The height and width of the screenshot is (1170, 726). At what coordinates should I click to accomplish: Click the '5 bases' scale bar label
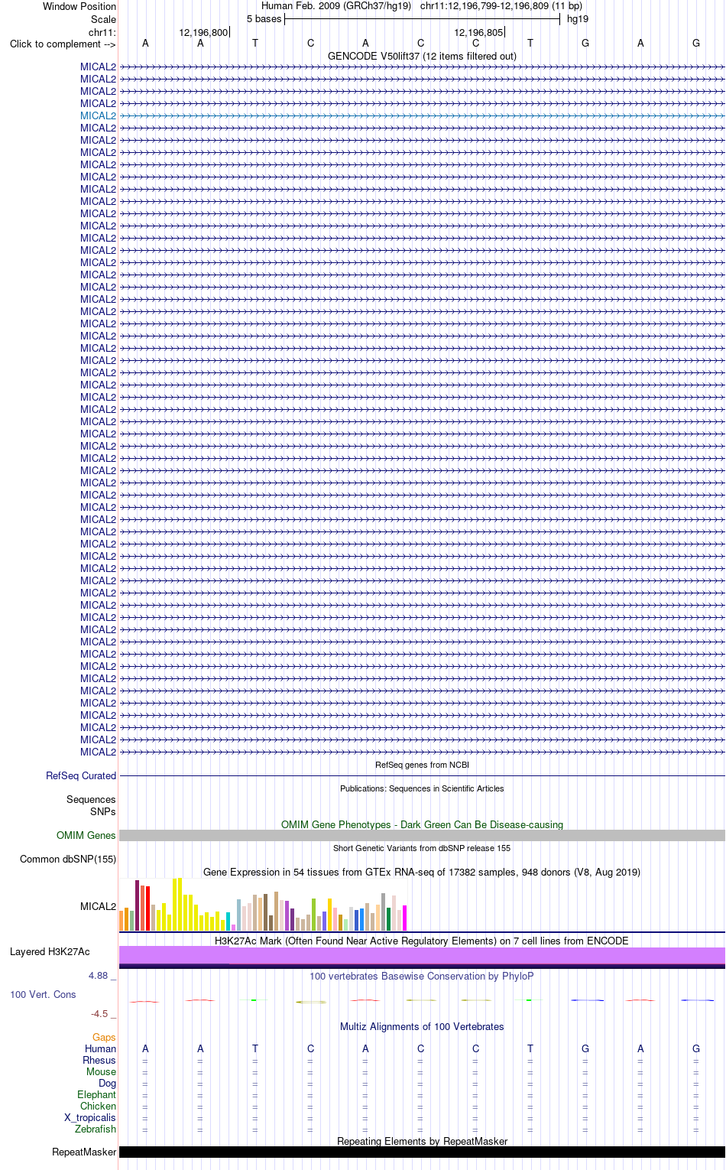point(264,18)
